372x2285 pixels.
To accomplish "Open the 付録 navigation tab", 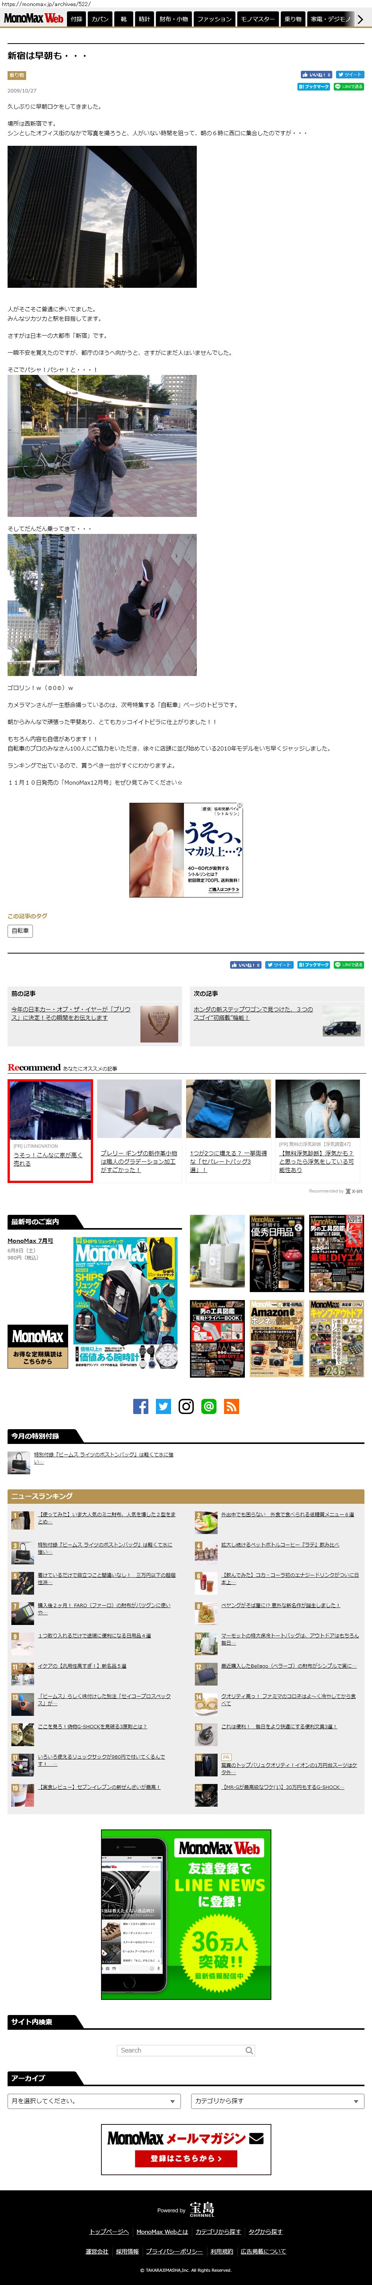I will 76,19.
